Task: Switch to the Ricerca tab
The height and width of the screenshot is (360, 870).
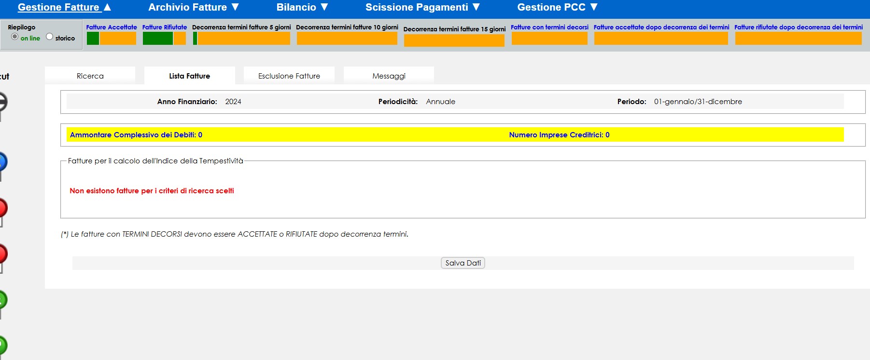Action: (x=90, y=76)
